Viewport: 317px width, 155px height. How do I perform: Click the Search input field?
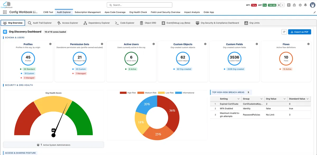(139, 5)
